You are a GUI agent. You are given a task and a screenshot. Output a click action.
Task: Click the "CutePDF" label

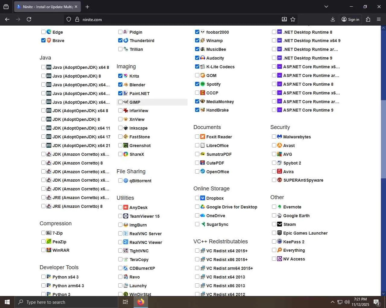tap(215, 163)
